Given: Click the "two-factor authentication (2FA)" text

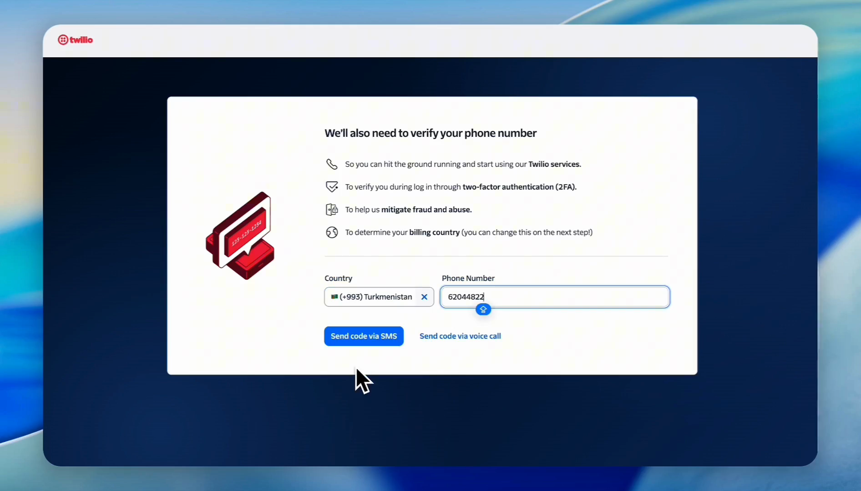Looking at the screenshot, I should (519, 187).
